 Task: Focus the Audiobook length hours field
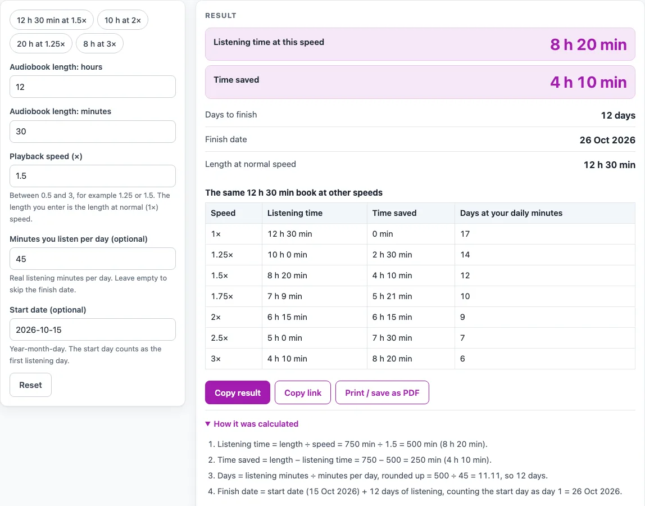(93, 87)
